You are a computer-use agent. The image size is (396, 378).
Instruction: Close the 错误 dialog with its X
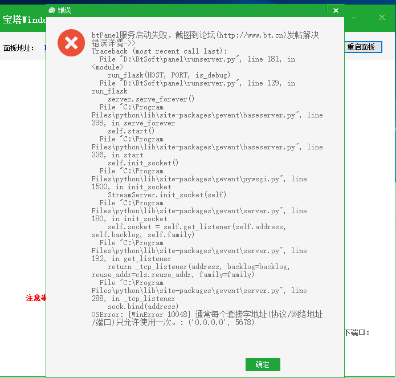pyautogui.click(x=336, y=10)
